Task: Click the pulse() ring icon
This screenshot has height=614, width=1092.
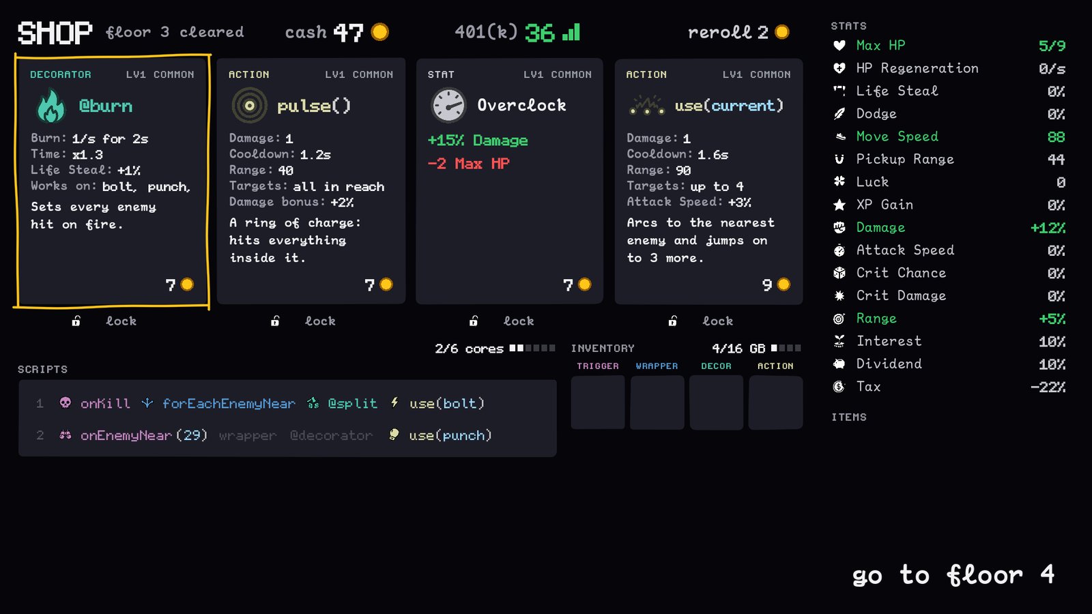Action: click(249, 106)
